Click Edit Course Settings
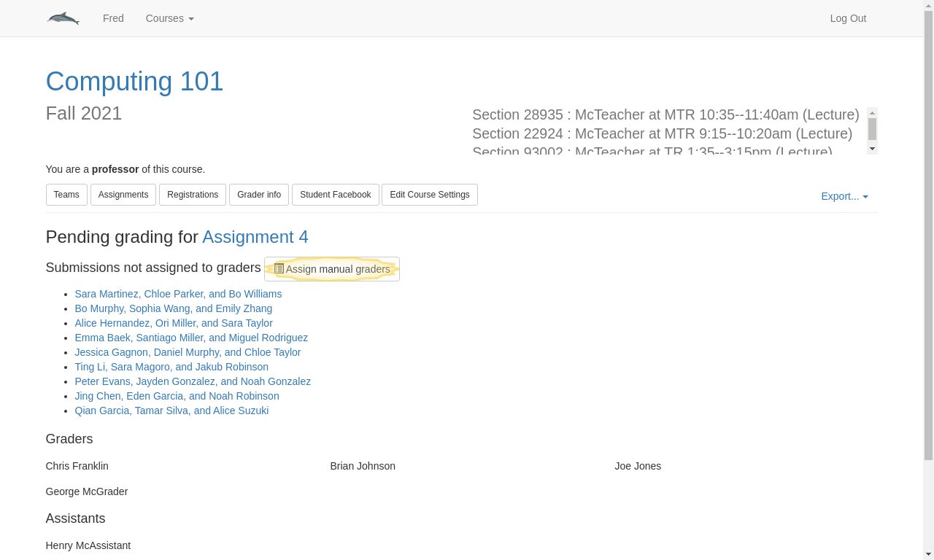The width and height of the screenshot is (934, 560). pyautogui.click(x=430, y=195)
